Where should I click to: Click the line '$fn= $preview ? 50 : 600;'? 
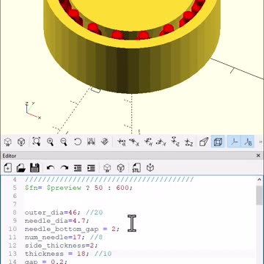[x=78, y=188]
